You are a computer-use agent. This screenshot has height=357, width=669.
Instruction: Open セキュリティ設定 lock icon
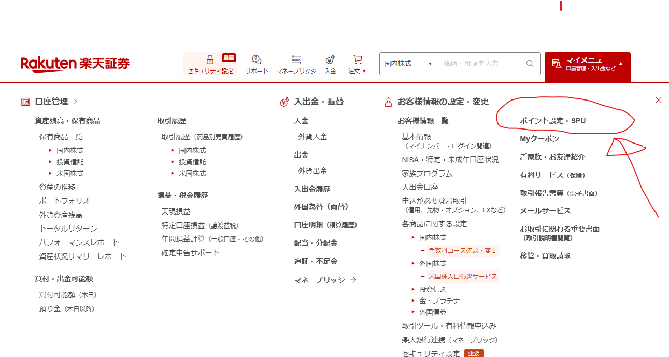point(210,60)
